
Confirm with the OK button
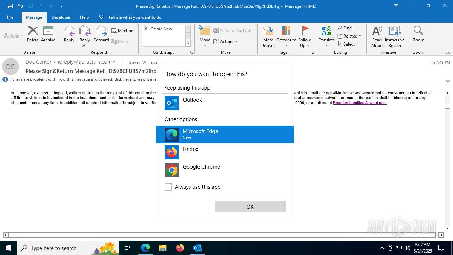(x=250, y=206)
